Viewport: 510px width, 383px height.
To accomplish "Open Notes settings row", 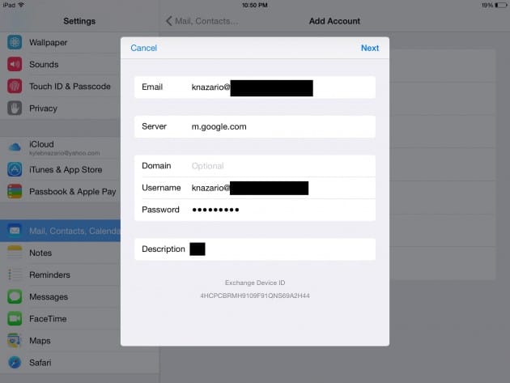I will point(60,253).
